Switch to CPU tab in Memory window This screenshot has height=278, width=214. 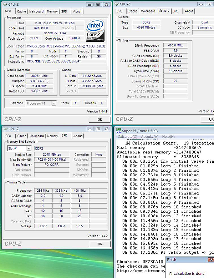(x=119, y=11)
